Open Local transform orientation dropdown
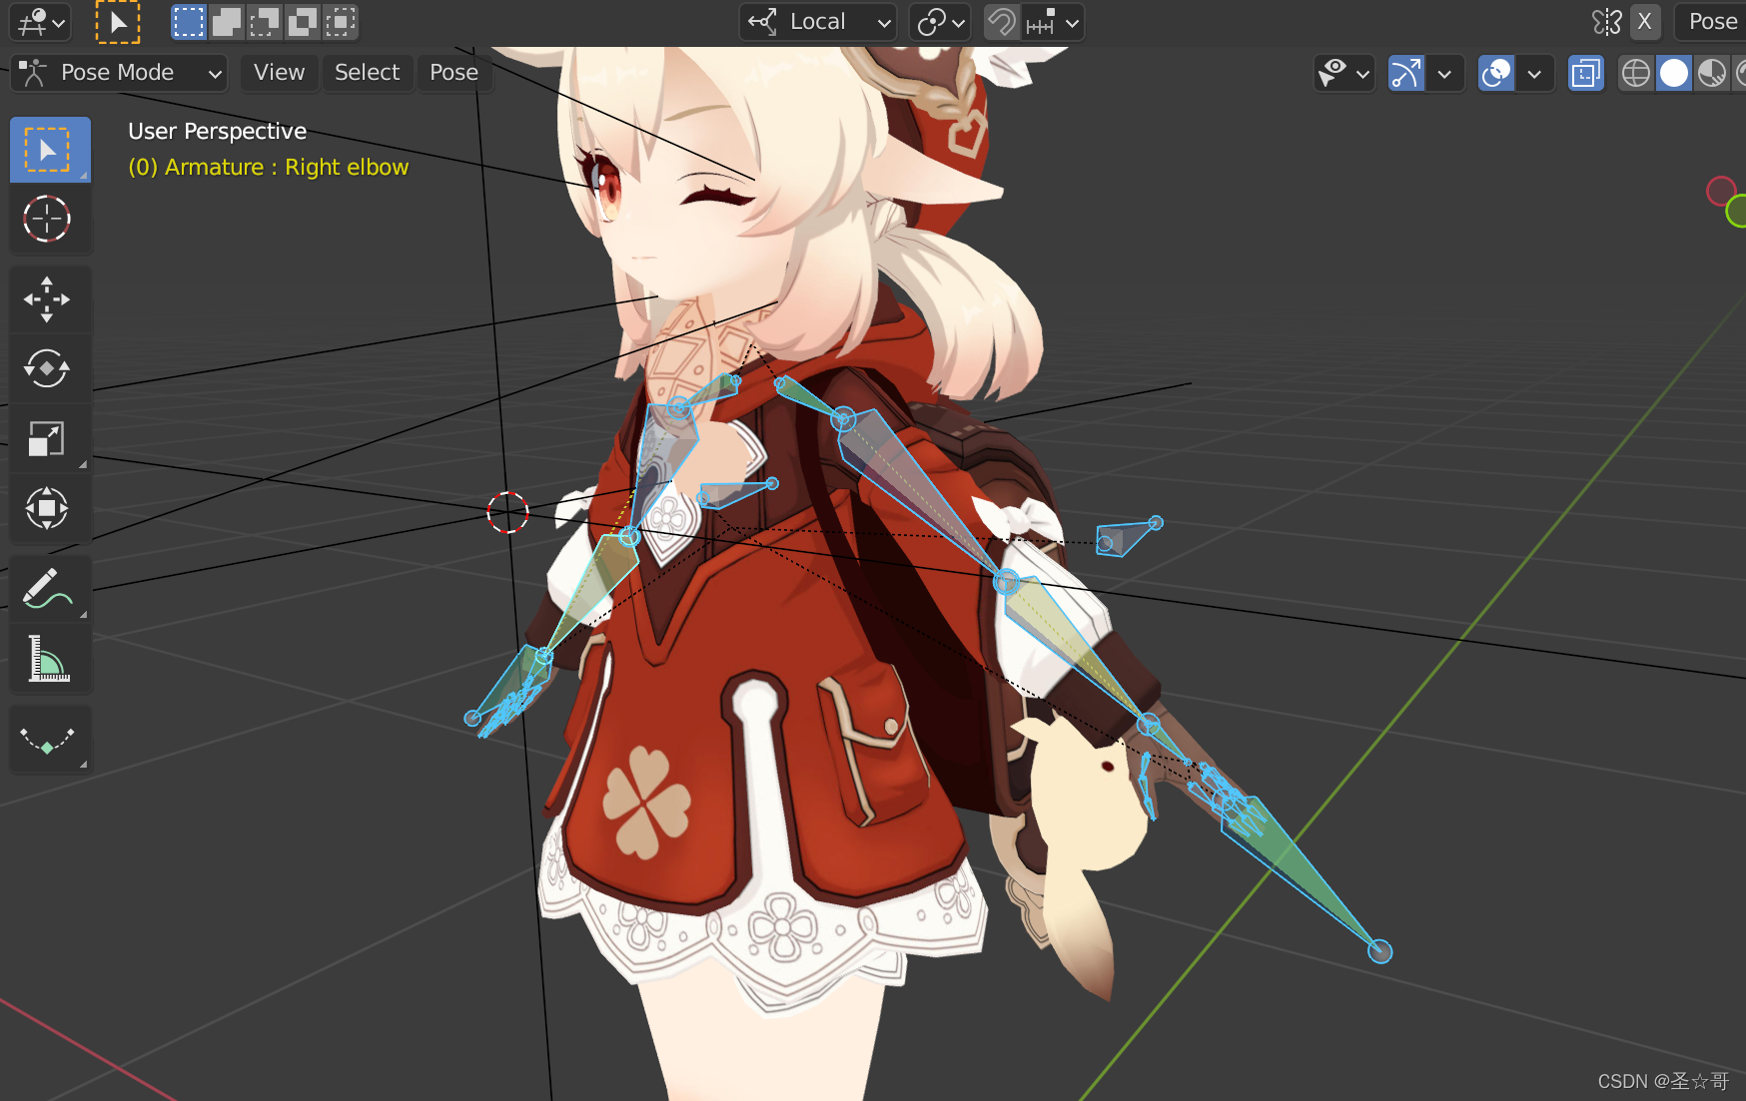 [x=818, y=22]
